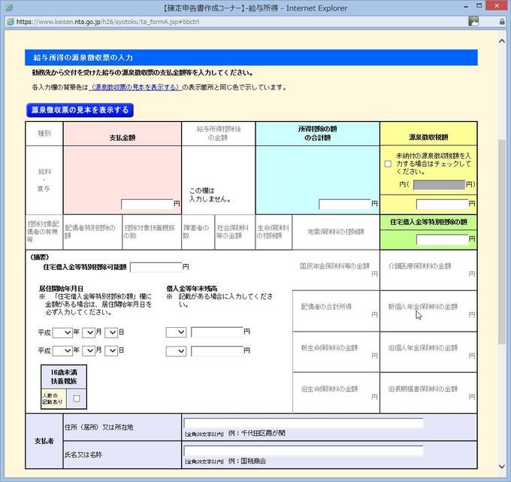Click the address bar URL
This screenshot has width=511, height=482.
click(107, 22)
